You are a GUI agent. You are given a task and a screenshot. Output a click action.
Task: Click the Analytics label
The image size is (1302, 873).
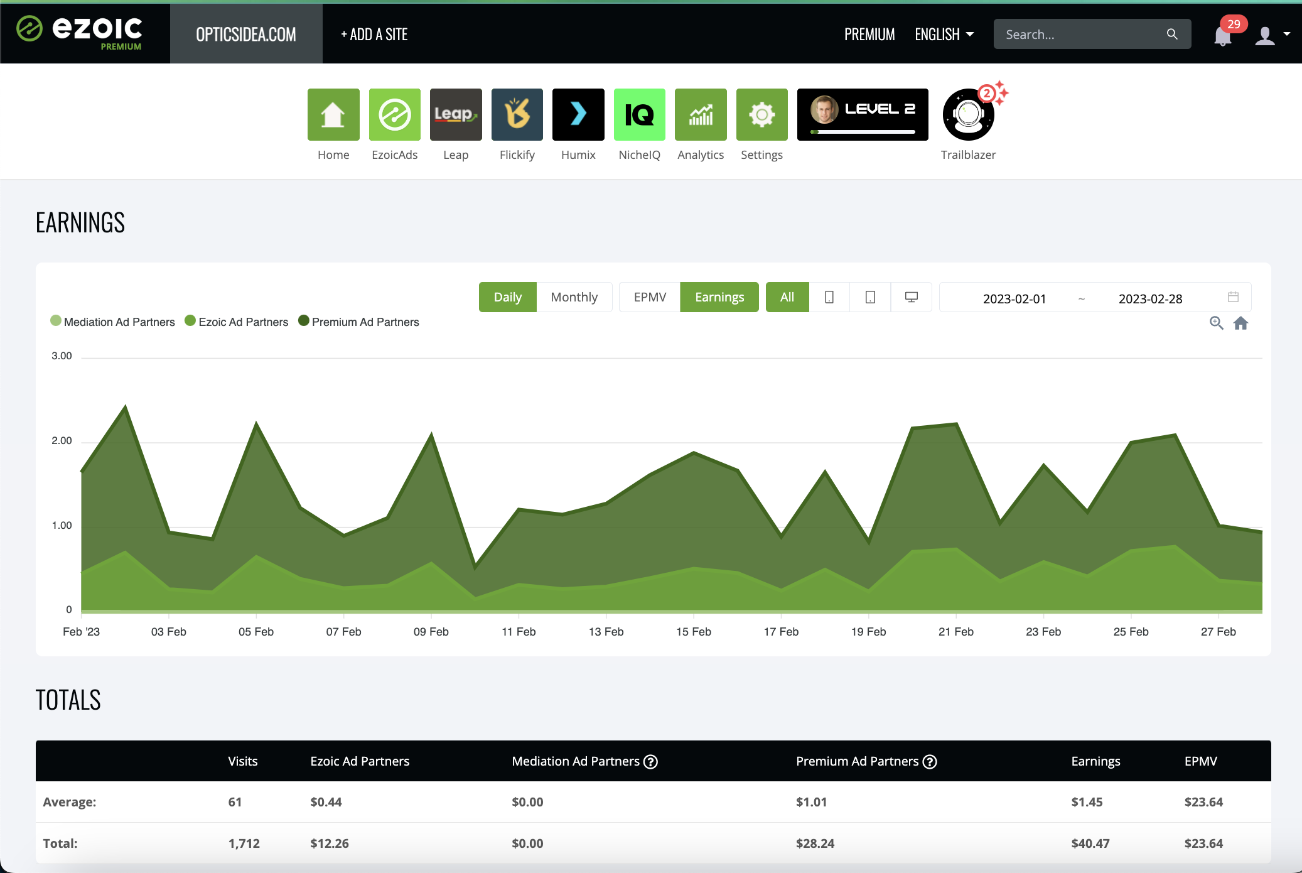pyautogui.click(x=701, y=155)
